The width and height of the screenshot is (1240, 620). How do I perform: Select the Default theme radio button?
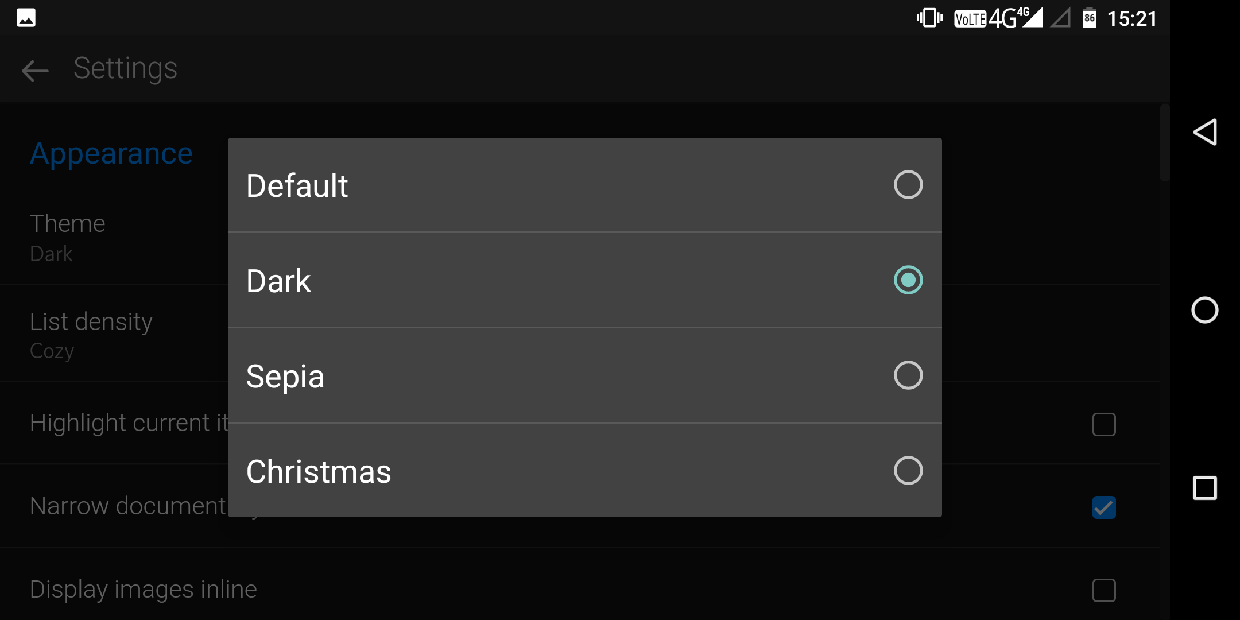coord(908,185)
